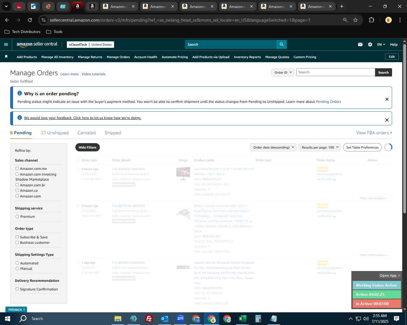The image size is (407, 325).
Task: Show hidden system tray icons
Action: 351,319
